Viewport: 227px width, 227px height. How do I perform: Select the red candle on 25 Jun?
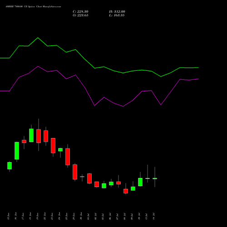(x=68, y=157)
